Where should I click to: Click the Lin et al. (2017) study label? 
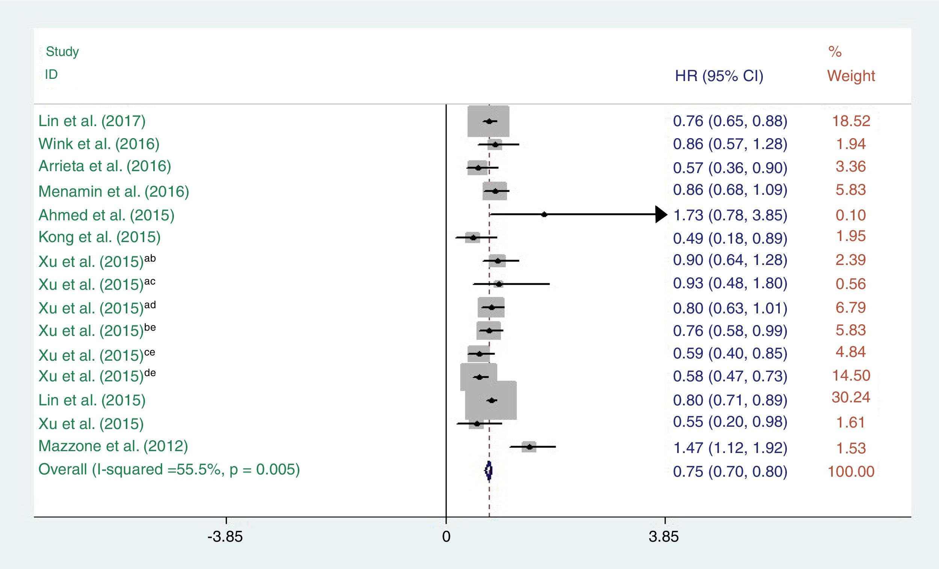pyautogui.click(x=92, y=121)
